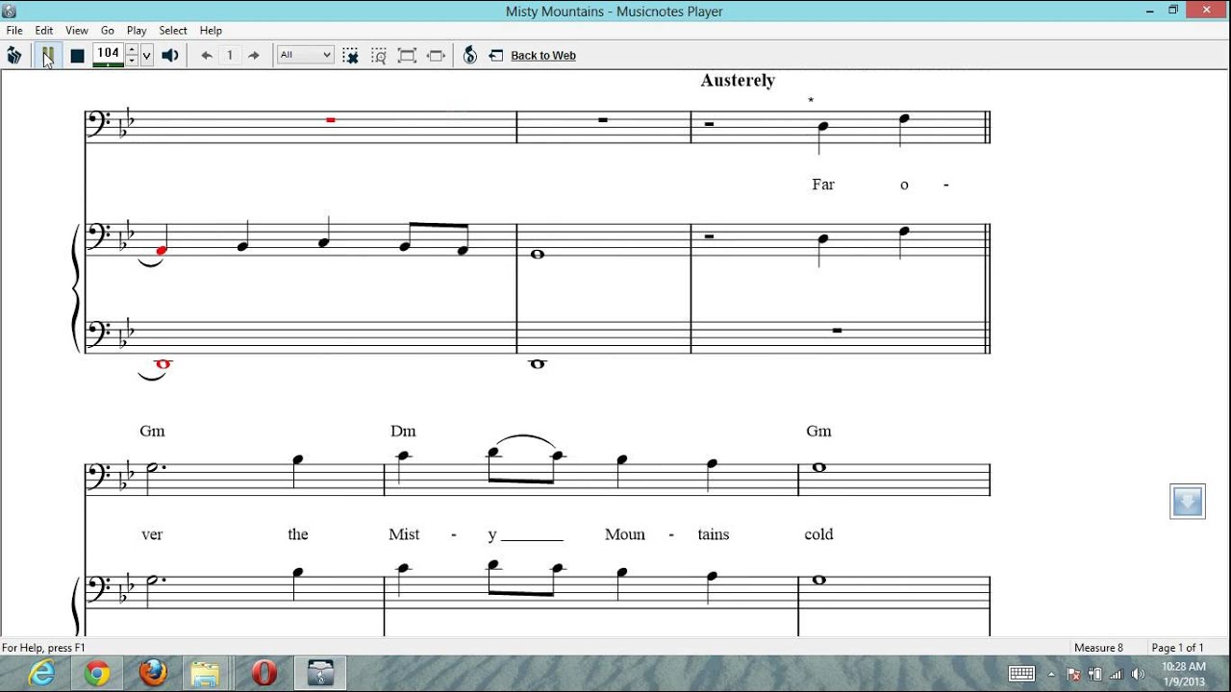Click the Musicnotes flame clef icon
The width and height of the screenshot is (1231, 692).
pos(470,56)
